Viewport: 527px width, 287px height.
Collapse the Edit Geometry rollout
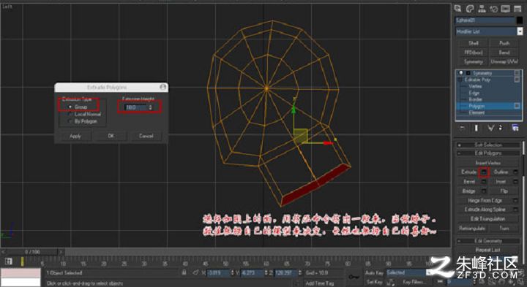pyautogui.click(x=488, y=241)
